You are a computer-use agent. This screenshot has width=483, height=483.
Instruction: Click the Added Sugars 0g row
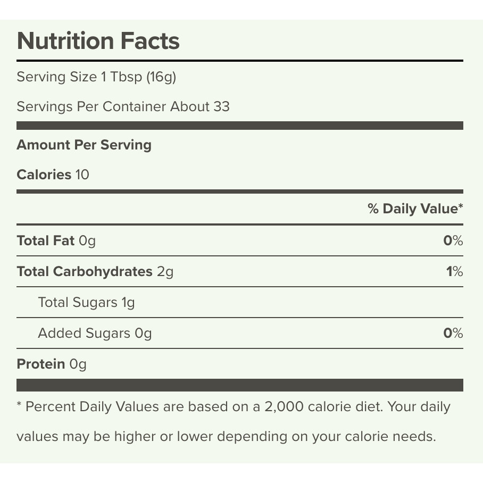click(95, 333)
